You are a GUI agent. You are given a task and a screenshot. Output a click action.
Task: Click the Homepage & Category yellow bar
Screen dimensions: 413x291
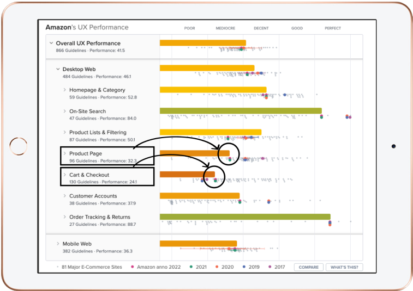pos(213,90)
